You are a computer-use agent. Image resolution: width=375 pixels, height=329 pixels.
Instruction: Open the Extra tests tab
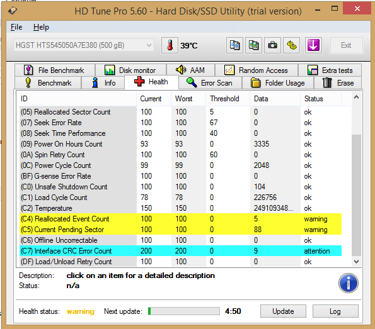tap(330, 70)
